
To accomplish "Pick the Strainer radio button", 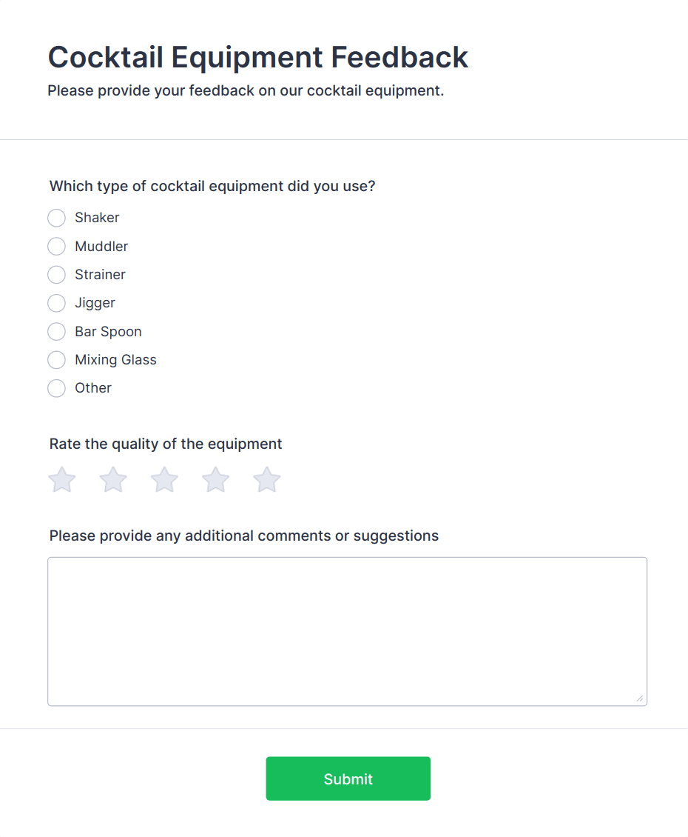I will (57, 275).
